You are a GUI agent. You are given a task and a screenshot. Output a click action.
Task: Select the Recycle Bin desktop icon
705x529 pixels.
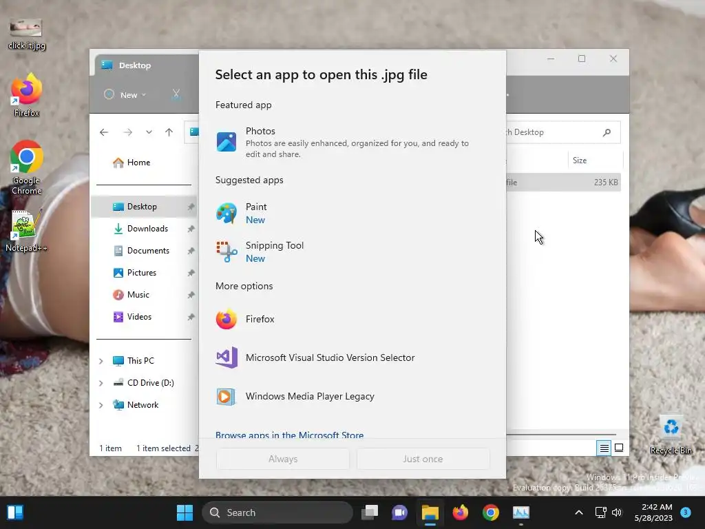[671, 435]
